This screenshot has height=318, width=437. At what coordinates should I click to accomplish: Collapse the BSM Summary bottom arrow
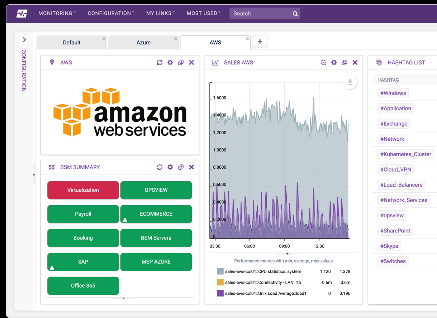(124, 298)
